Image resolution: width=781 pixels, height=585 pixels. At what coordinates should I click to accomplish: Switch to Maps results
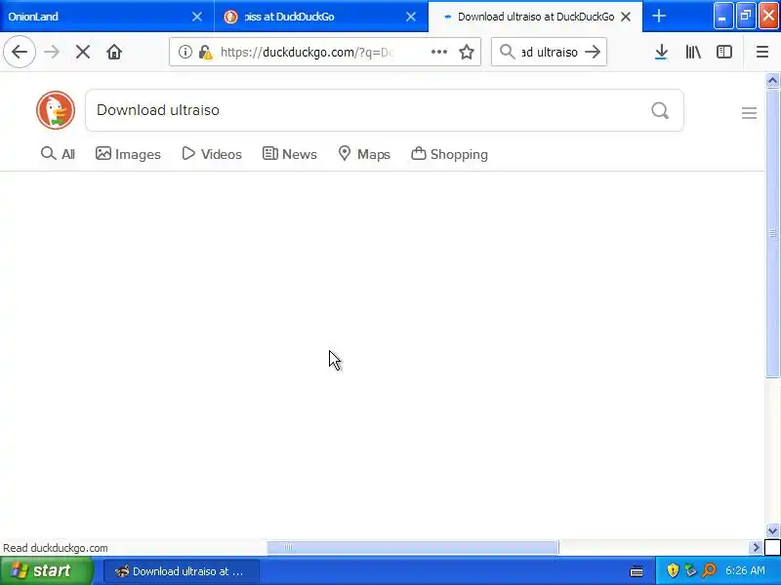[364, 154]
